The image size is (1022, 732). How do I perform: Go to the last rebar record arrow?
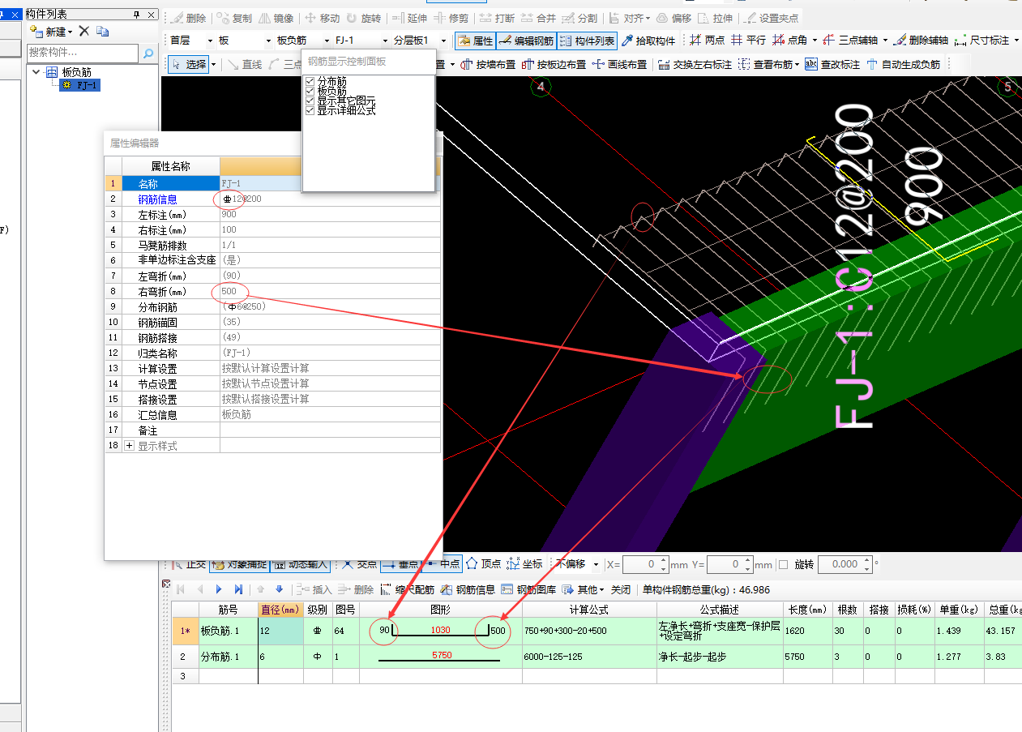click(238, 589)
